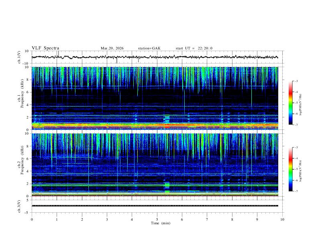Click the ch.2 'Frequency (kHz)' axis label

(22, 160)
